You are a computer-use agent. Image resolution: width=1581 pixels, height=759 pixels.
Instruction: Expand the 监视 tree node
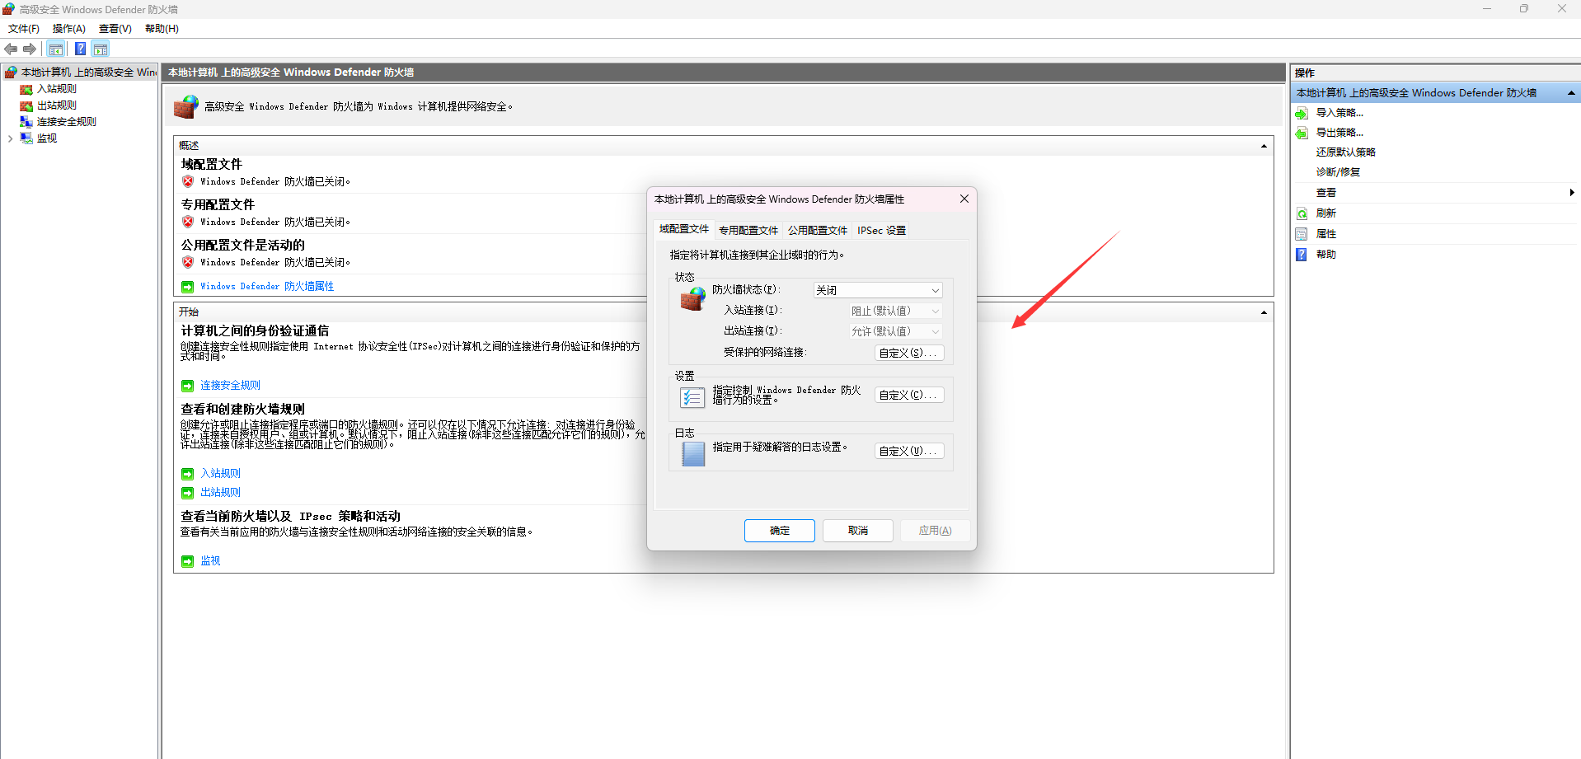10,138
